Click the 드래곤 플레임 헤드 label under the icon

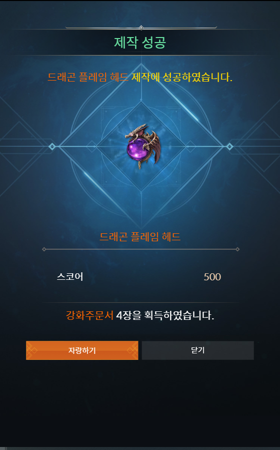coord(140,237)
